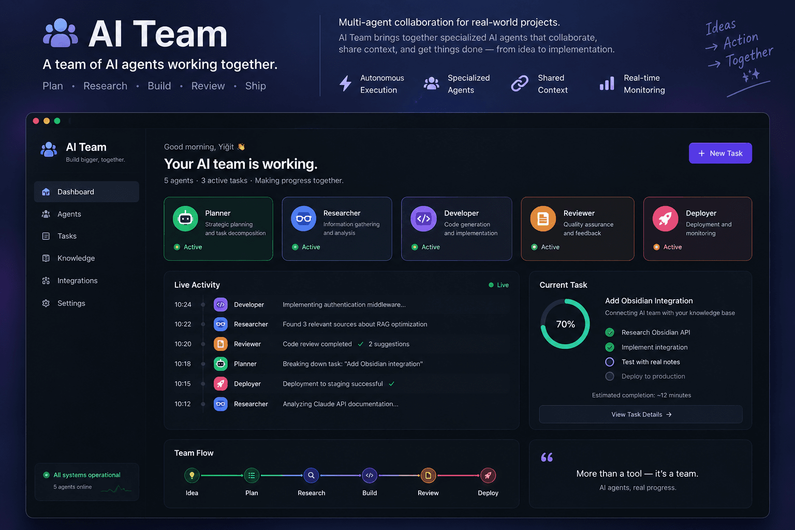Check the Test with real notes step
The height and width of the screenshot is (530, 795).
pyautogui.click(x=610, y=362)
